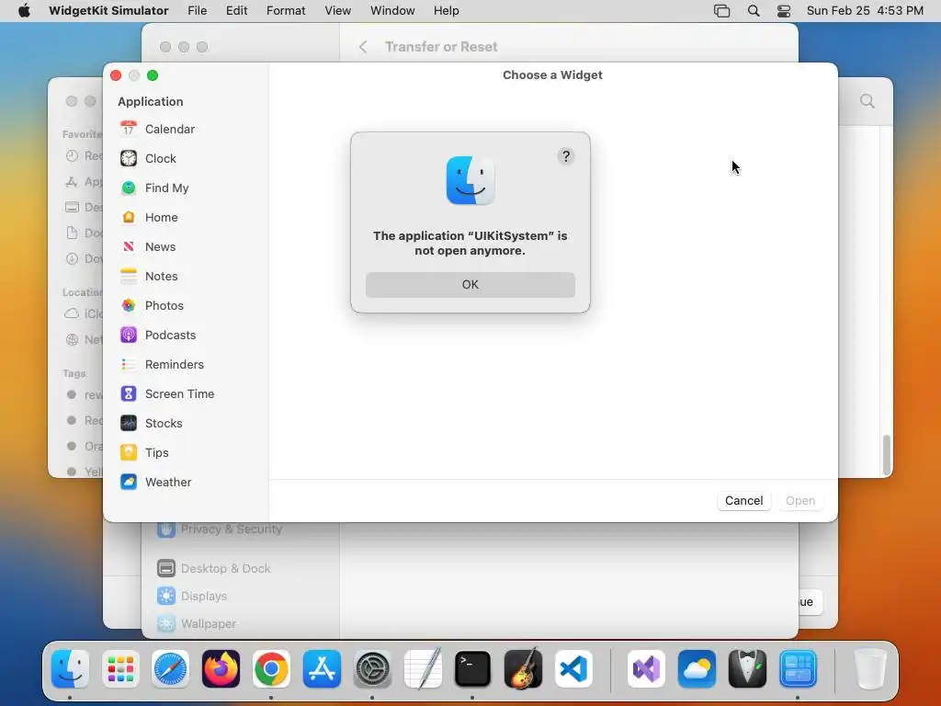The width and height of the screenshot is (941, 706).
Task: Open the WidgetKit Simulator app menu
Action: tap(108, 11)
